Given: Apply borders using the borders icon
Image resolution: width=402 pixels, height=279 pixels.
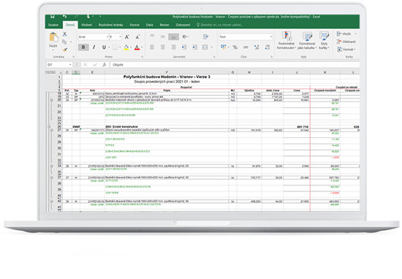Looking at the screenshot, I should click(x=115, y=47).
